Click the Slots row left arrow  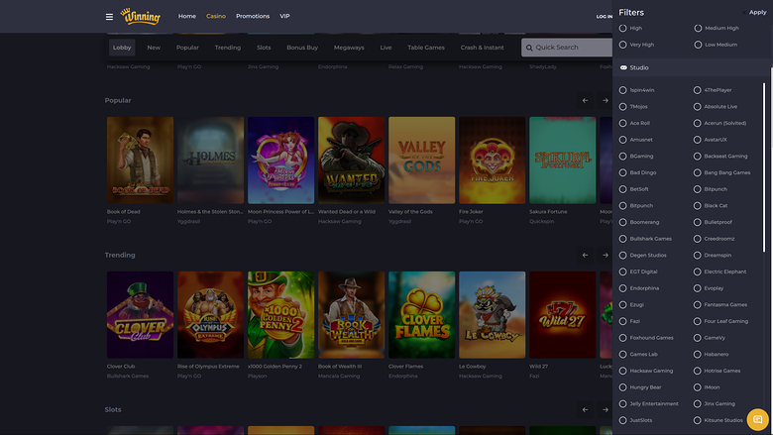coord(585,410)
